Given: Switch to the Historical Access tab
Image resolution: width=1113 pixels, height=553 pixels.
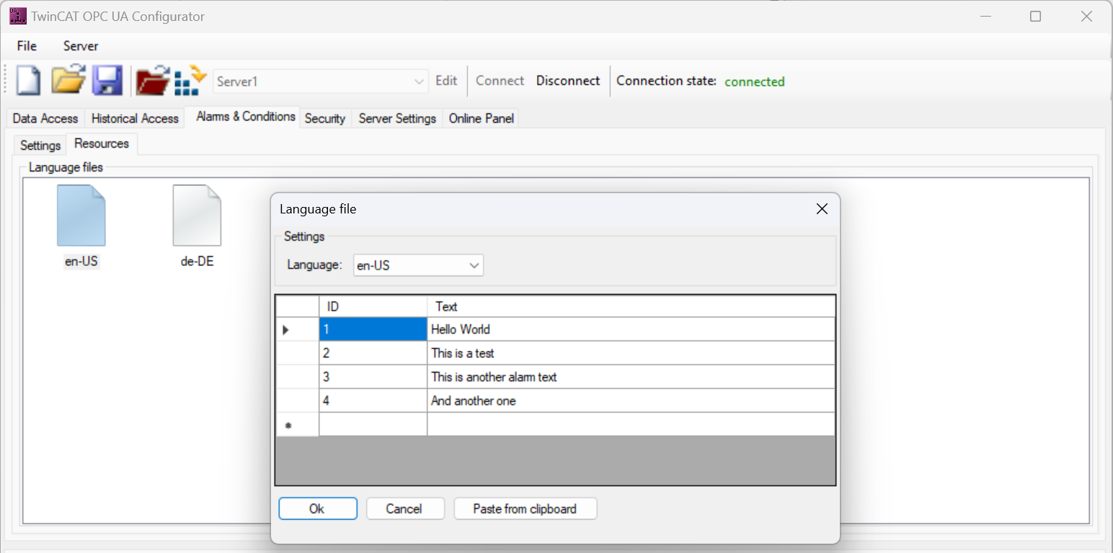Looking at the screenshot, I should click(135, 118).
